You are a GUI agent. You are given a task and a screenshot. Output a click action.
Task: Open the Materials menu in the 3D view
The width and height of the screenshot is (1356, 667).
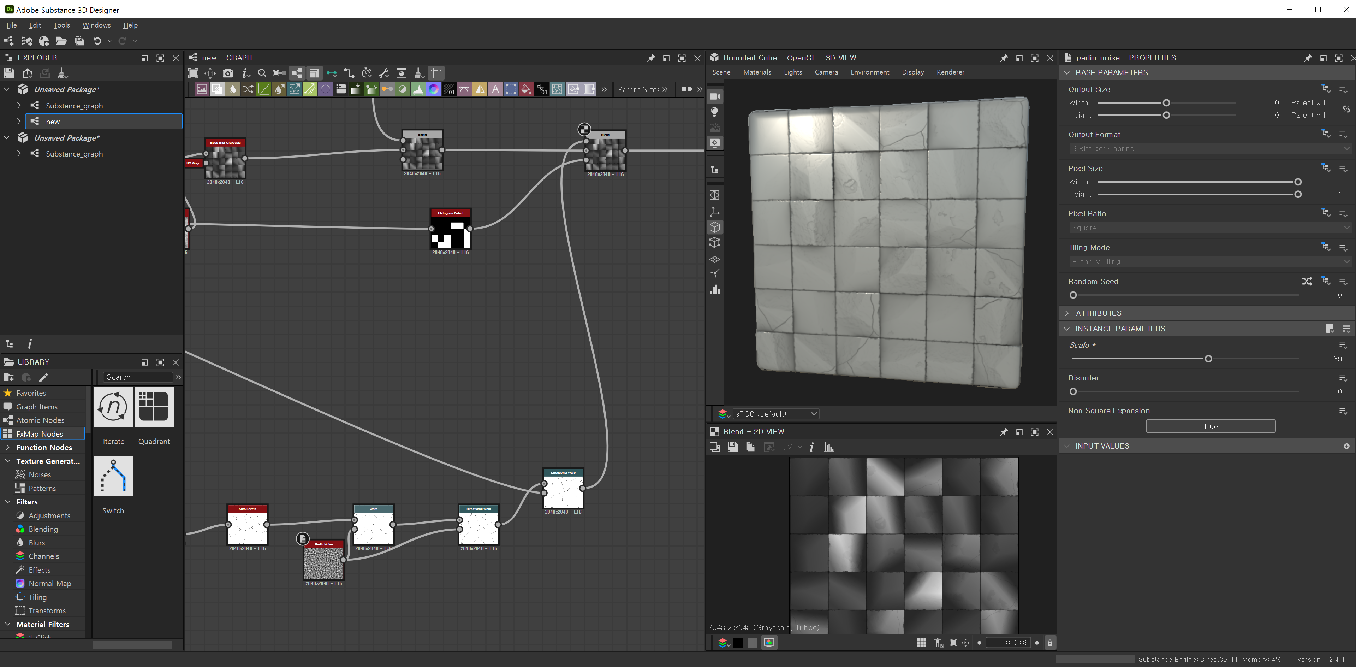tap(757, 72)
